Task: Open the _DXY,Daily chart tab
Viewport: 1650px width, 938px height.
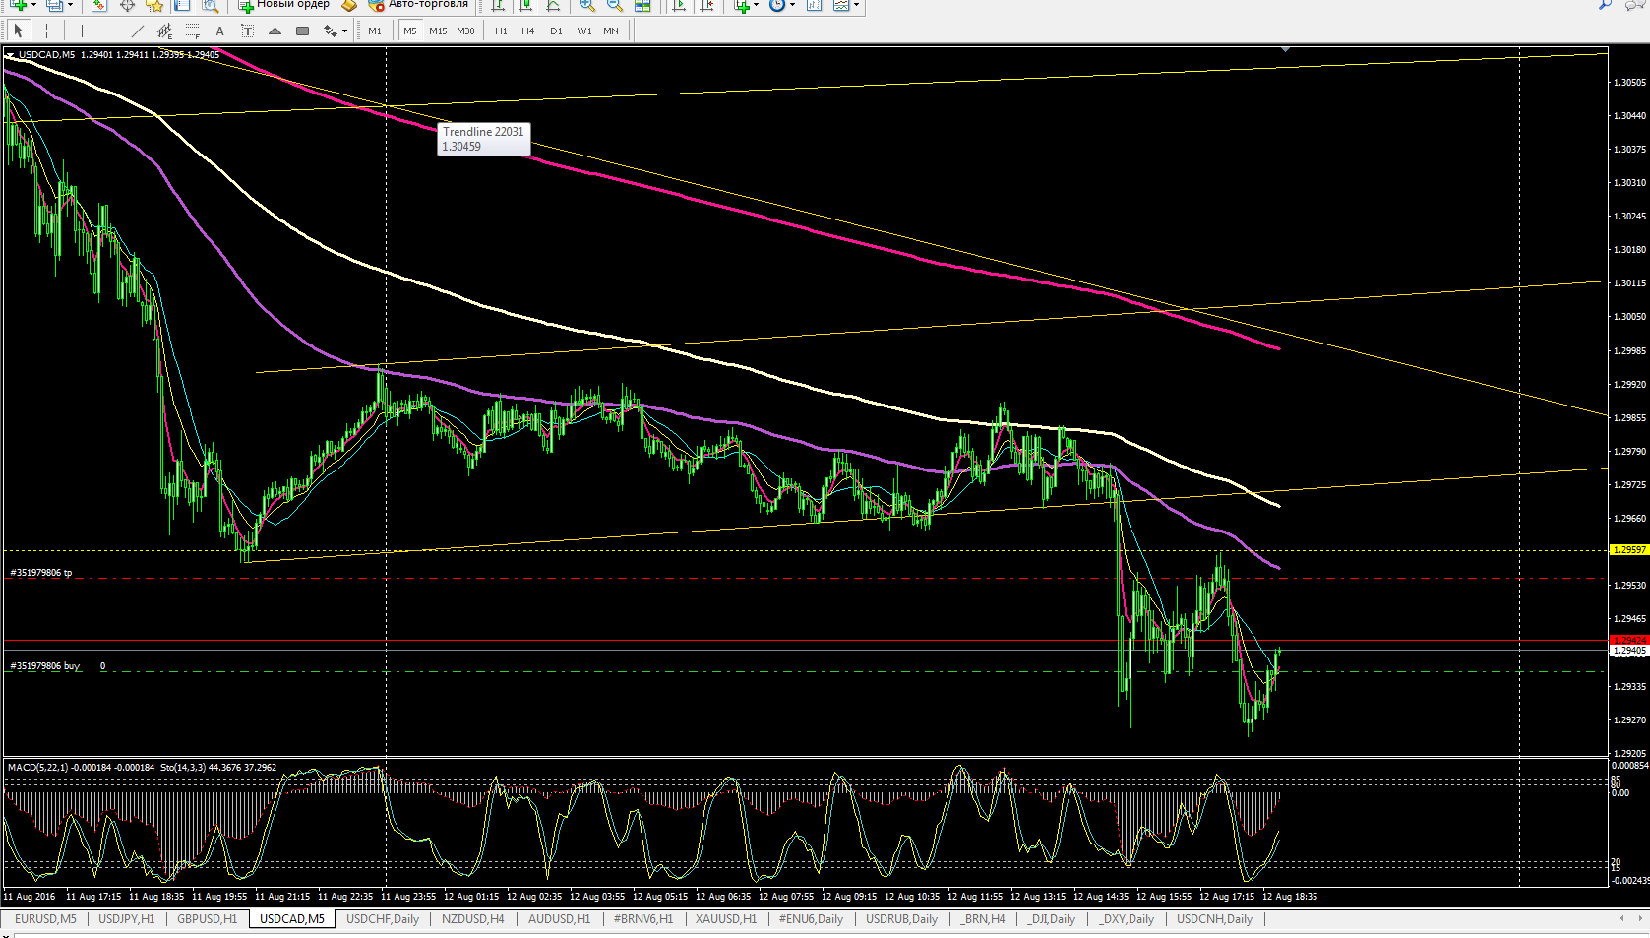Action: [x=1128, y=919]
